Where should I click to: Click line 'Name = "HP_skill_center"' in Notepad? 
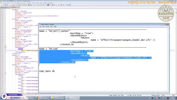(55, 31)
